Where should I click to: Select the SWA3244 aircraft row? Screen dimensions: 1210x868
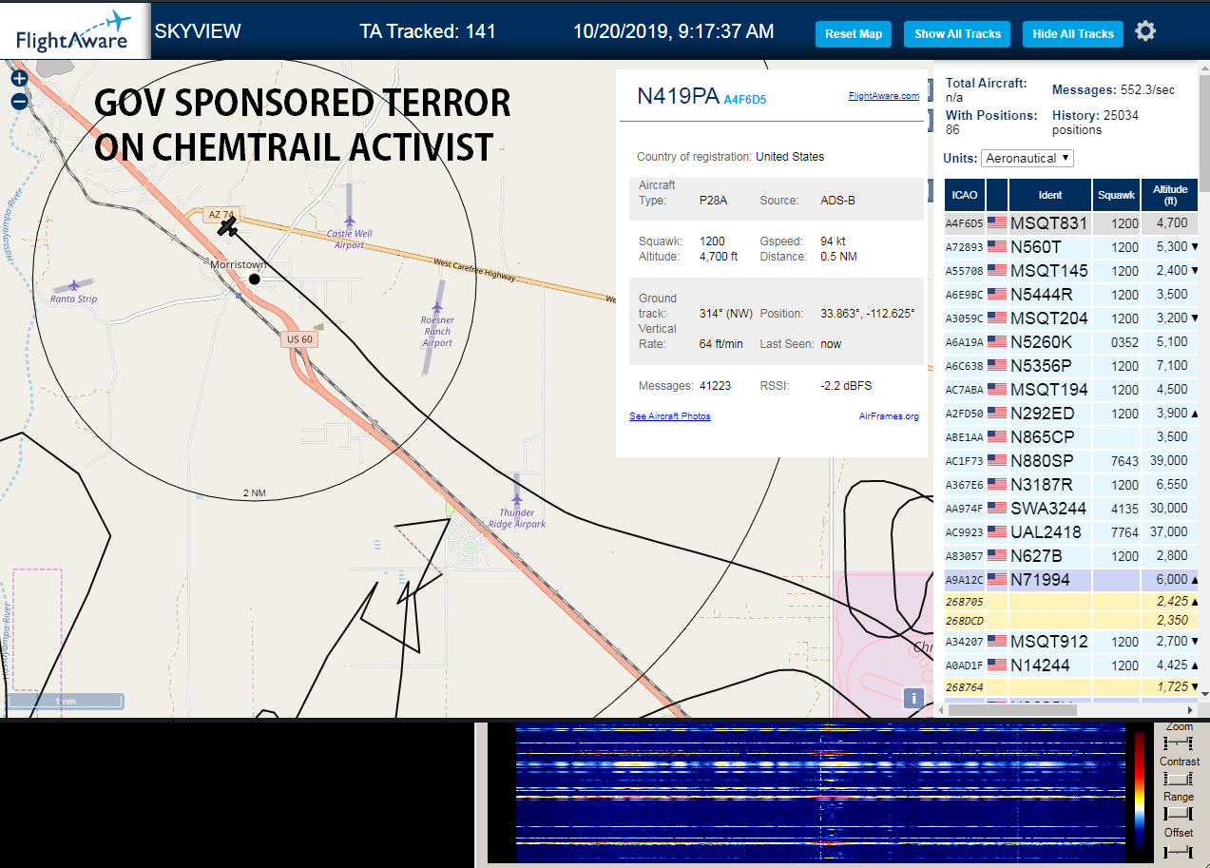(1071, 509)
